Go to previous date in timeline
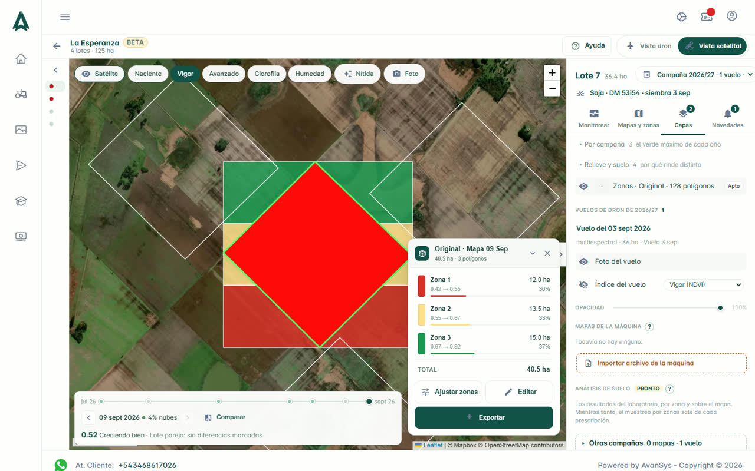The width and height of the screenshot is (755, 471). (x=88, y=417)
